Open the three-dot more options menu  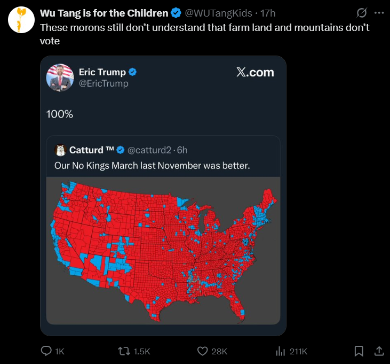coord(379,13)
